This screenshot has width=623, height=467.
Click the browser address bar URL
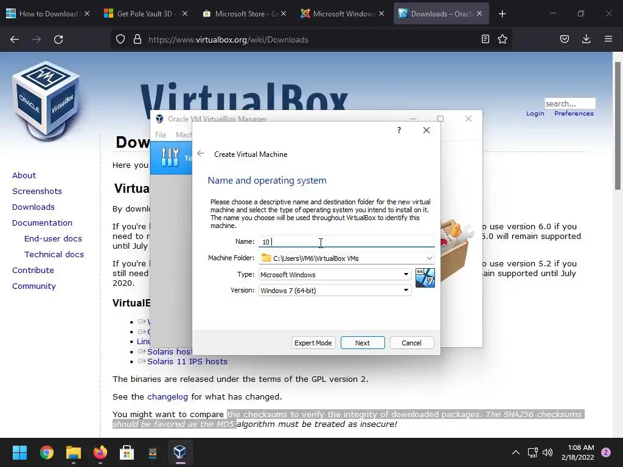tap(228, 40)
